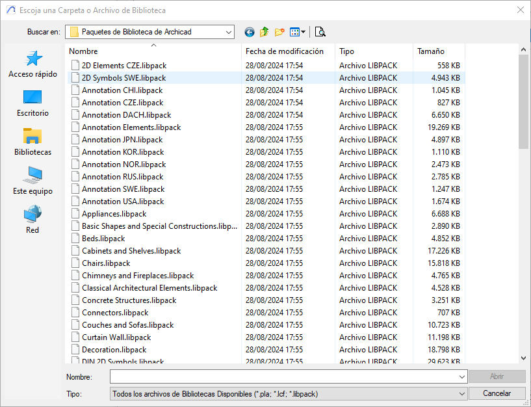Open Bibliotecas location

pos(33,142)
